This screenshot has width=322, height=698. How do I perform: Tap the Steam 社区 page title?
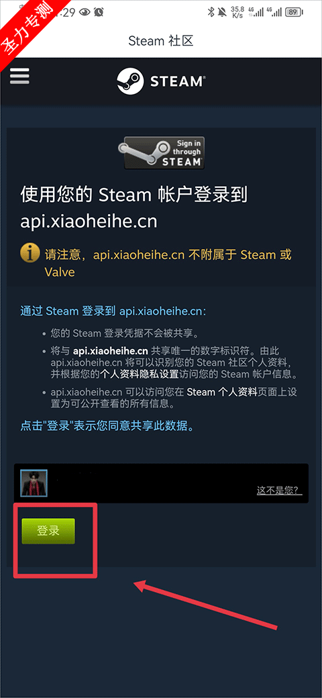pos(161,41)
